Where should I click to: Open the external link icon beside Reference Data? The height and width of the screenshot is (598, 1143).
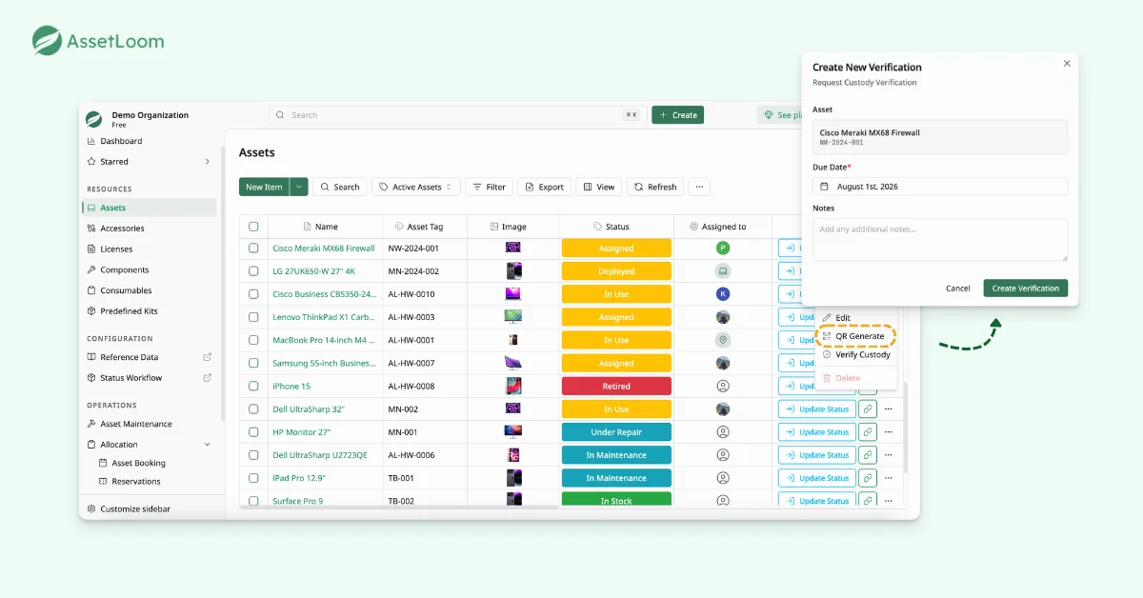click(208, 357)
